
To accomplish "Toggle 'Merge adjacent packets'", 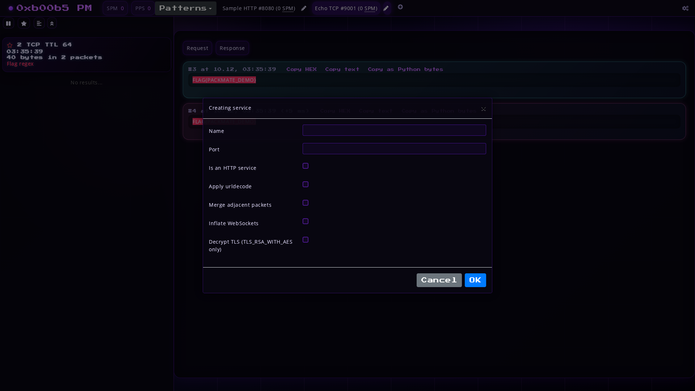I will 306,203.
